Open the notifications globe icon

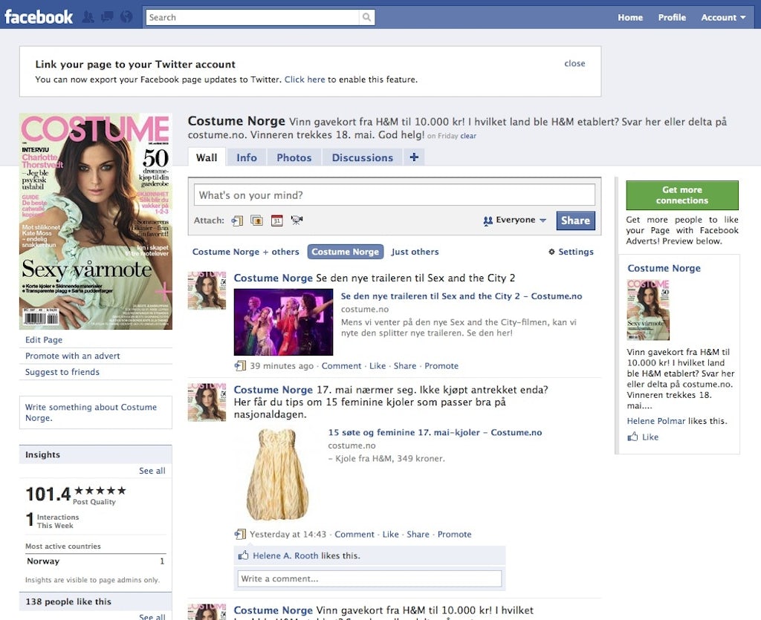coord(126,17)
